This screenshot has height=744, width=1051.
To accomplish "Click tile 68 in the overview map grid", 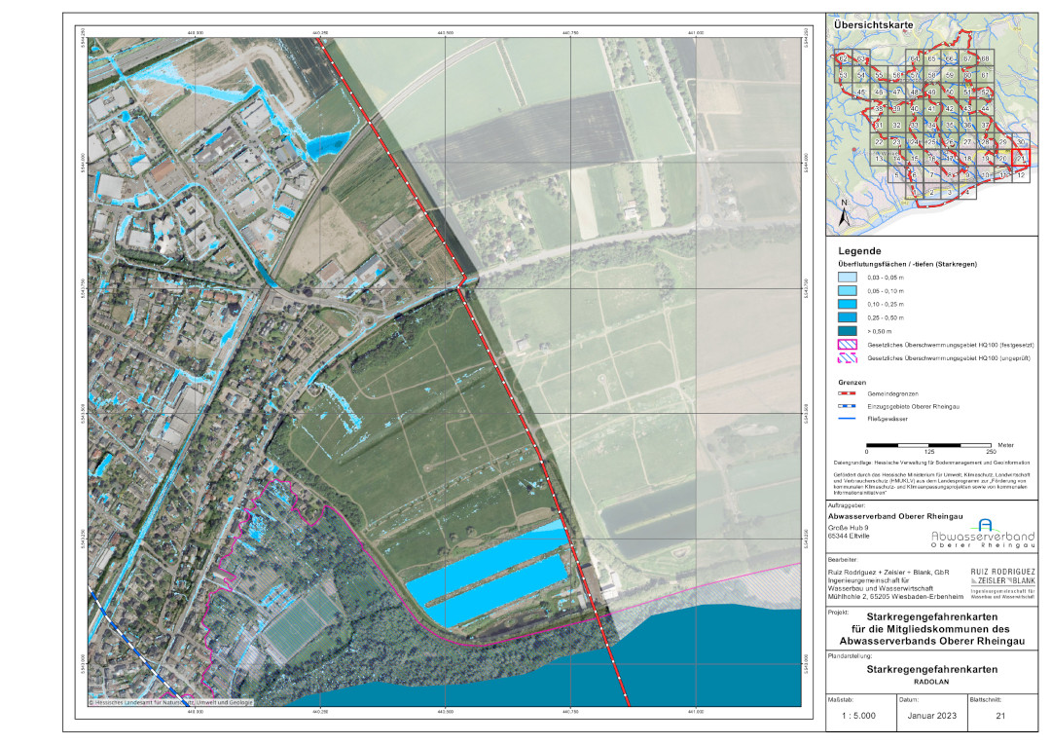I will (984, 59).
